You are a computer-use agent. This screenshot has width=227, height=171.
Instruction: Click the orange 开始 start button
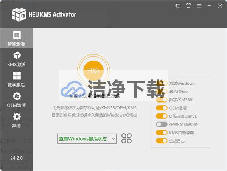pyautogui.click(x=93, y=71)
